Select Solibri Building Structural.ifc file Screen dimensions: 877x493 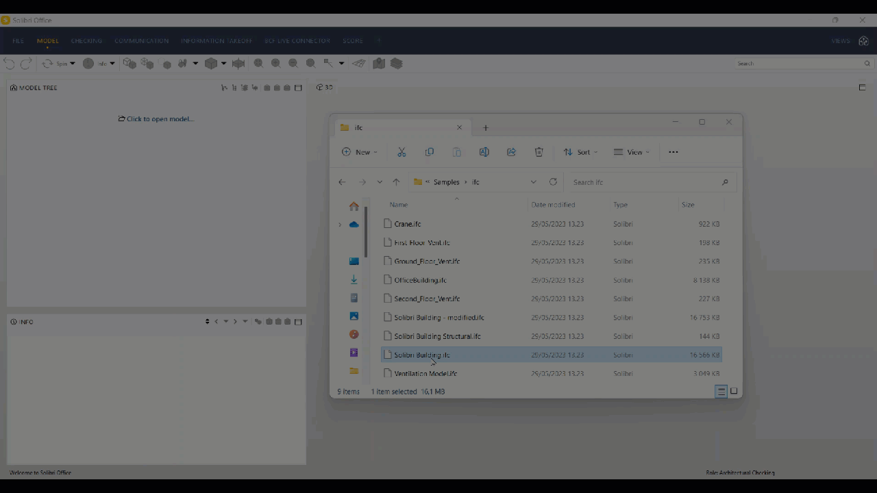click(x=551, y=336)
